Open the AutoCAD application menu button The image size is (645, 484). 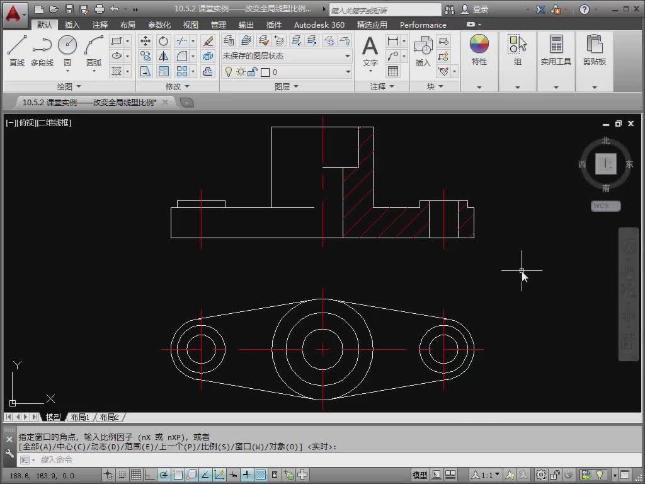click(15, 16)
